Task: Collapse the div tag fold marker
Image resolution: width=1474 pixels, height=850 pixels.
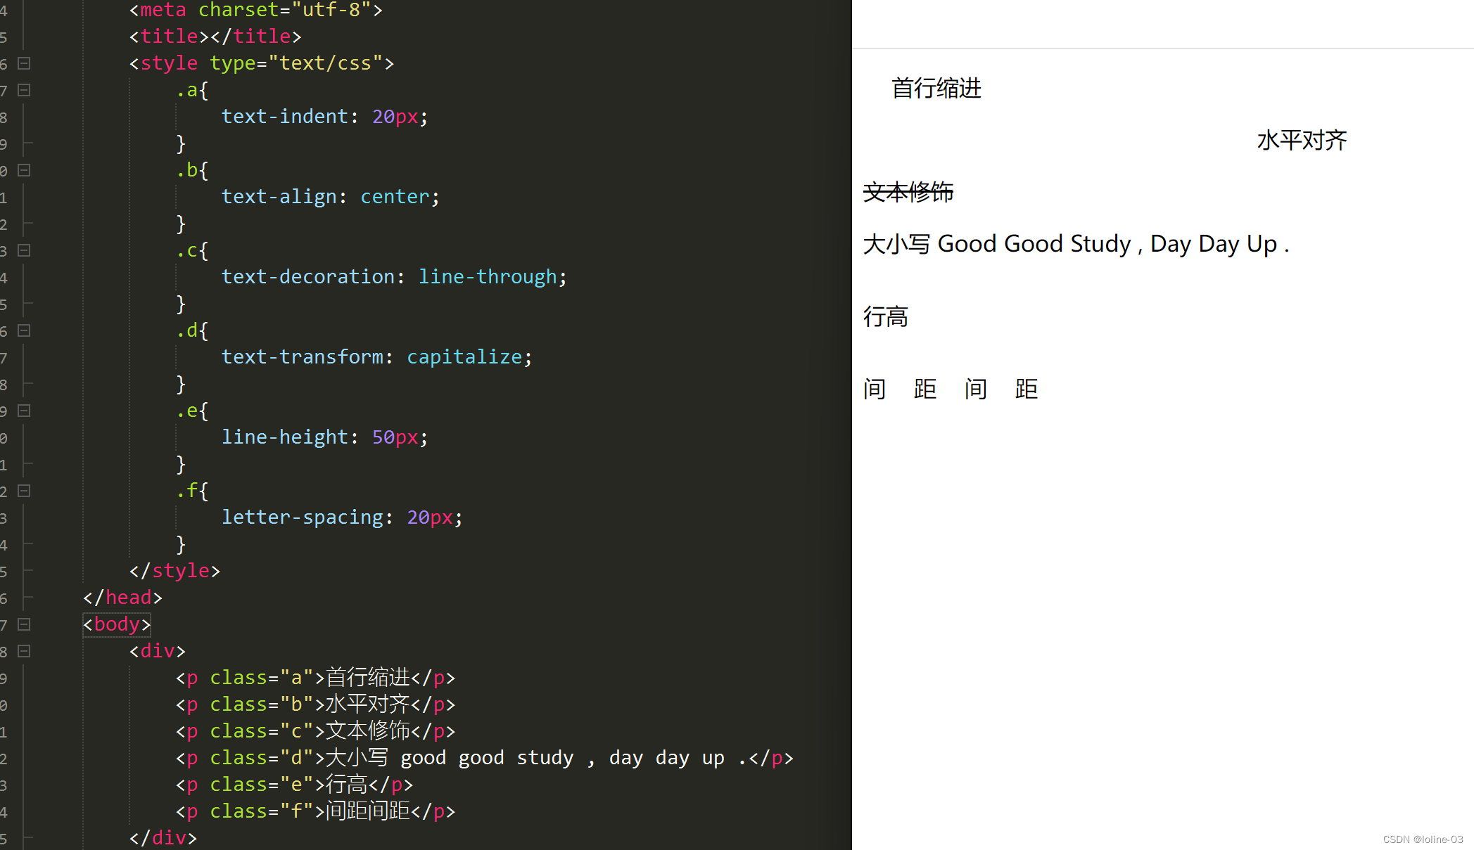Action: click(24, 651)
